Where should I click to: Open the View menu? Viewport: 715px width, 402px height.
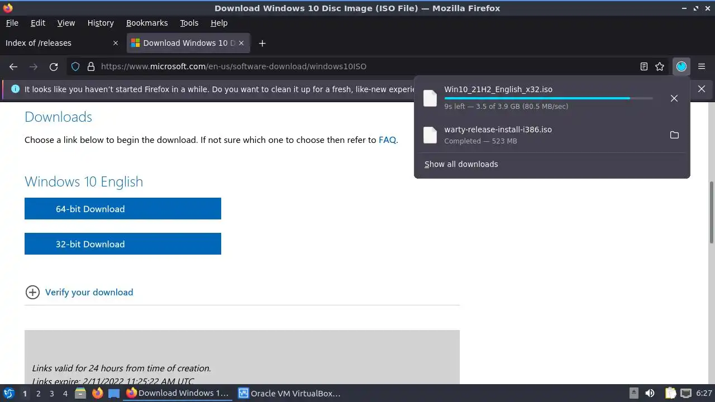pos(66,23)
